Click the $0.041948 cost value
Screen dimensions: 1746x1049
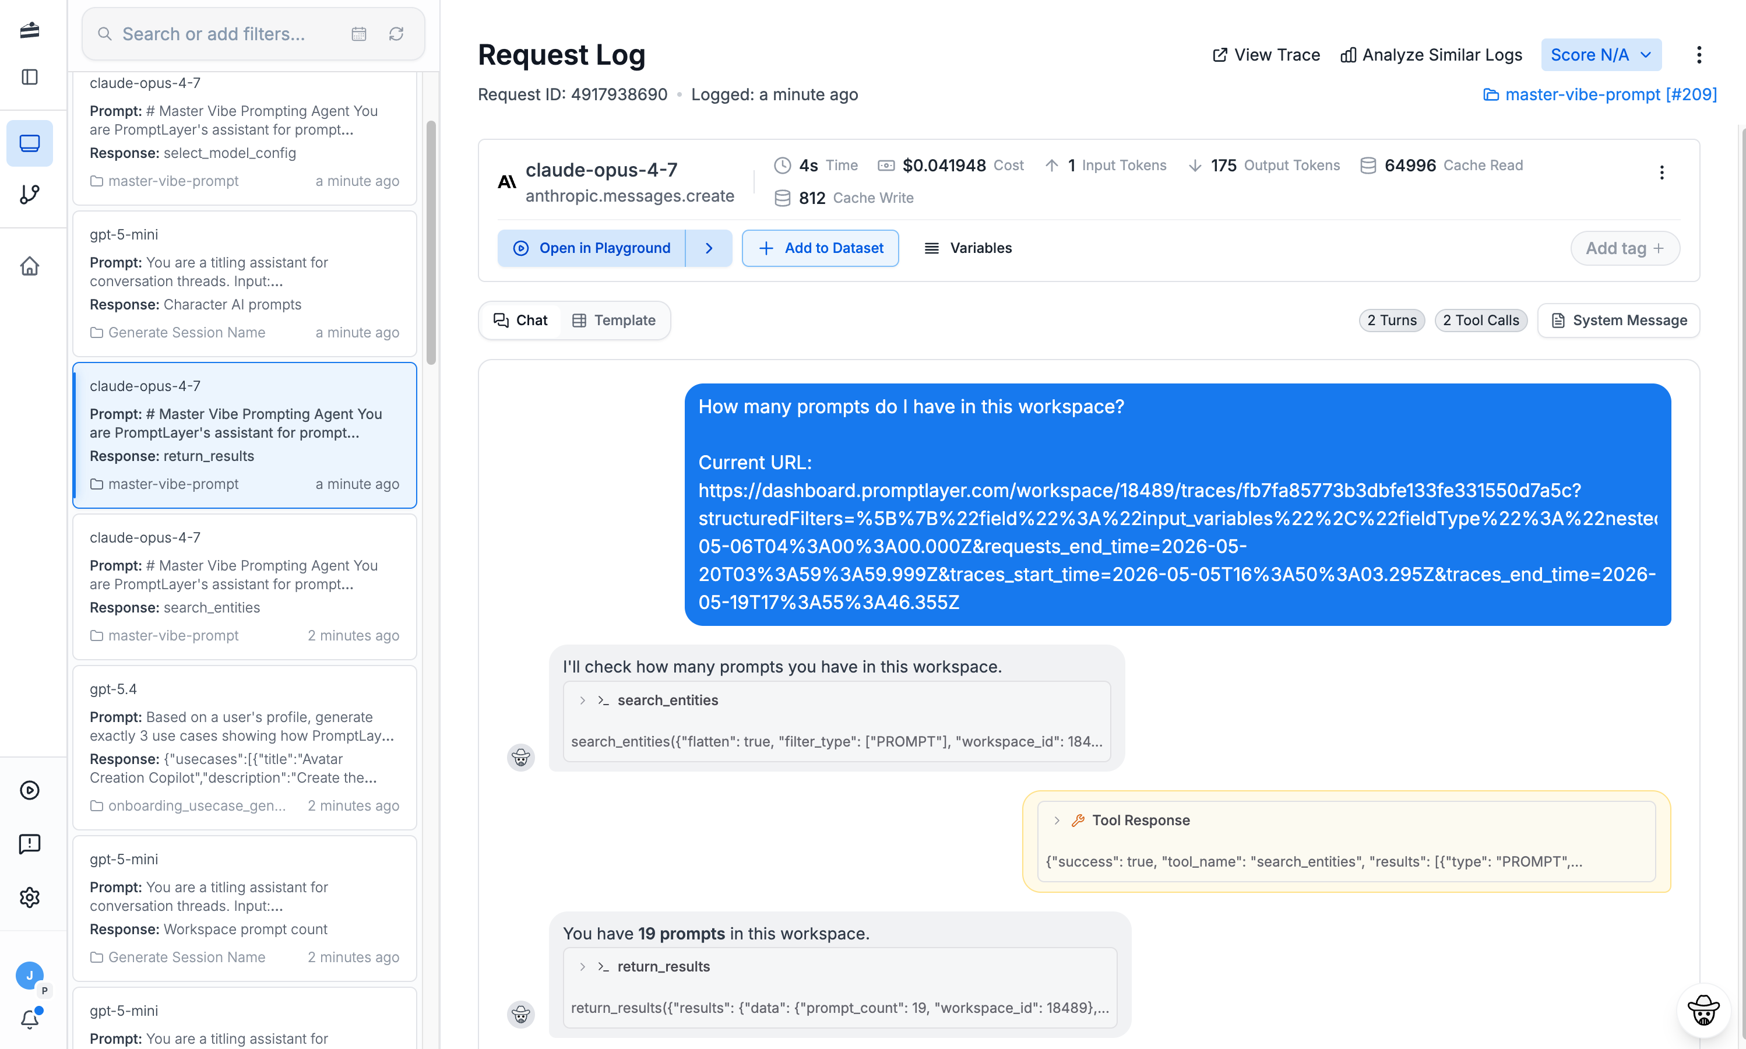pyautogui.click(x=944, y=166)
